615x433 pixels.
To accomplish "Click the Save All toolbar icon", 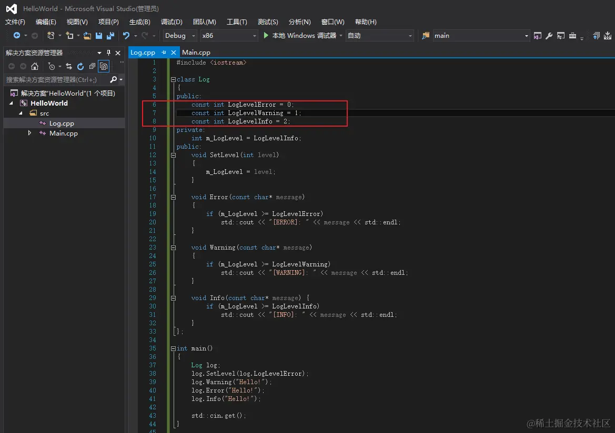I will 110,36.
